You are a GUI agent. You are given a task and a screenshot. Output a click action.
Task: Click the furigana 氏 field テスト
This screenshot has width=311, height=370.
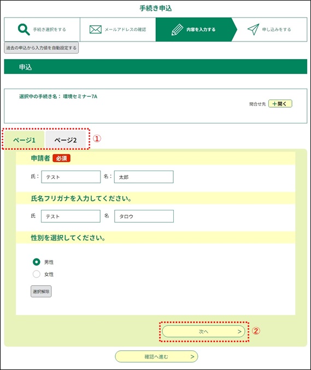point(71,216)
